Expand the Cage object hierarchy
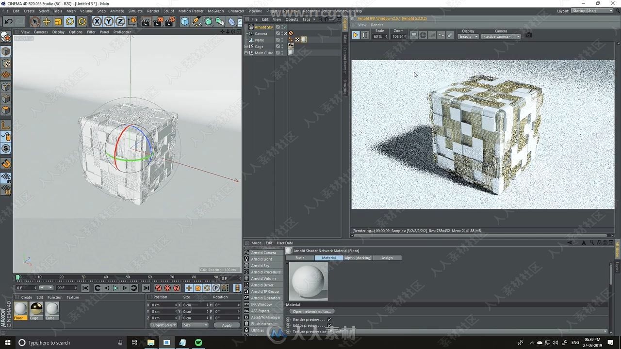621x349 pixels. pyautogui.click(x=246, y=47)
